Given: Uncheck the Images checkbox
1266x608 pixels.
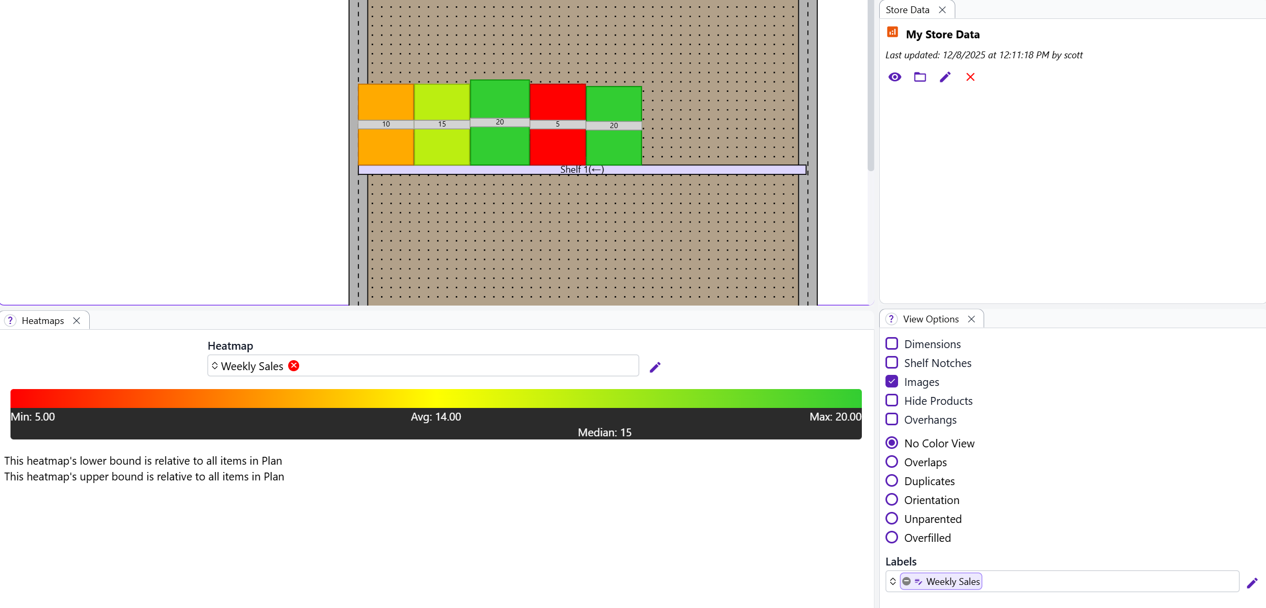Looking at the screenshot, I should tap(892, 382).
